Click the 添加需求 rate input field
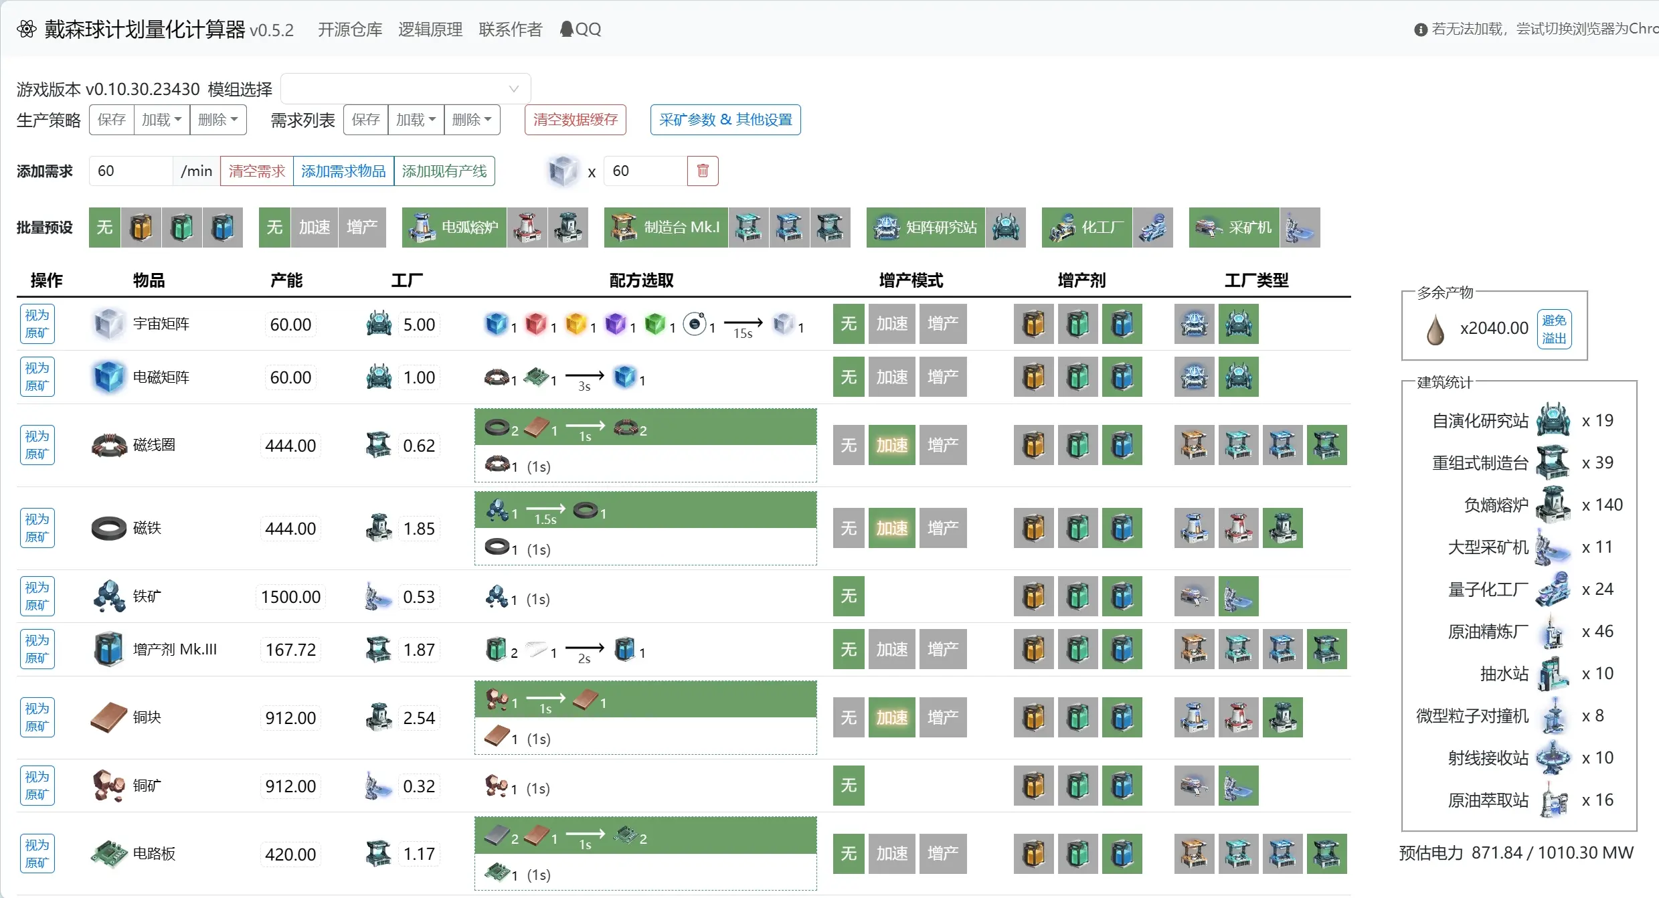This screenshot has width=1659, height=898. [x=130, y=171]
